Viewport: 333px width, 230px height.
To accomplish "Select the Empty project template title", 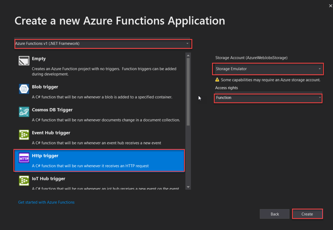I will pos(39,59).
